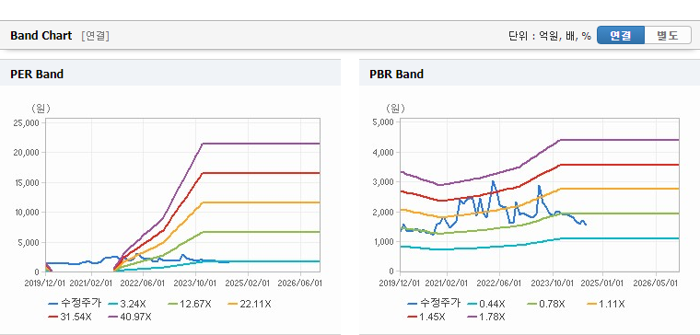Click the 3,000 y-axis label in PBR chart
Screen dimensions: 700x335
[x=383, y=182]
